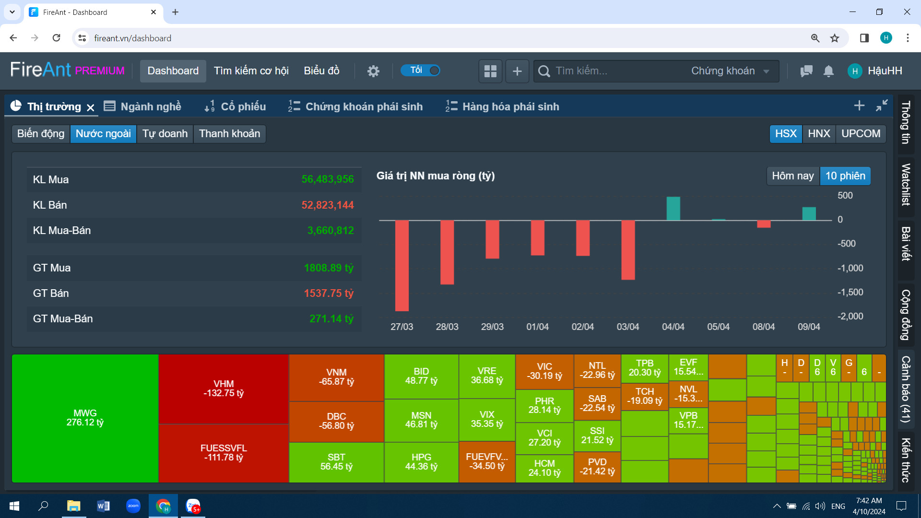Expand the Cảnh báo (41) side panel

tap(906, 388)
